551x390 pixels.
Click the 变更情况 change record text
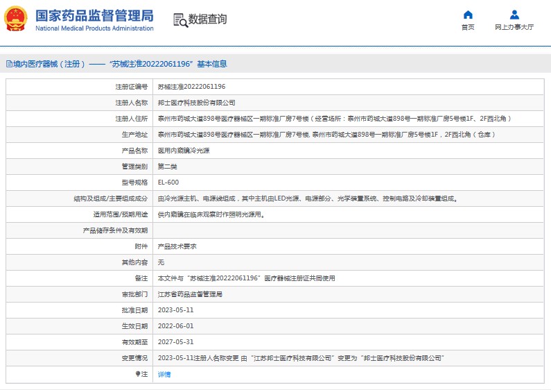(301, 358)
